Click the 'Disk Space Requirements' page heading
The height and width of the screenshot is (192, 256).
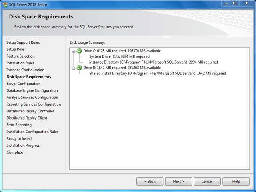(41, 16)
